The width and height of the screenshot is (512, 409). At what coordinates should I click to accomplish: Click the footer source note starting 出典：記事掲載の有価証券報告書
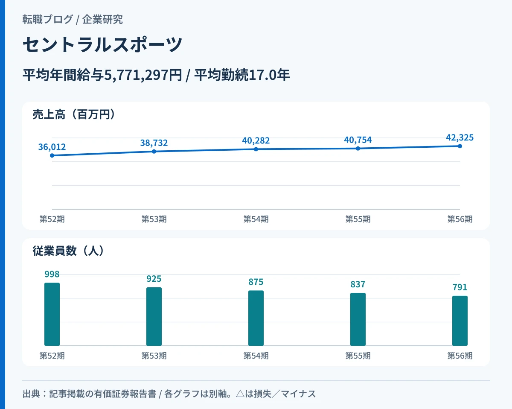pos(169,394)
